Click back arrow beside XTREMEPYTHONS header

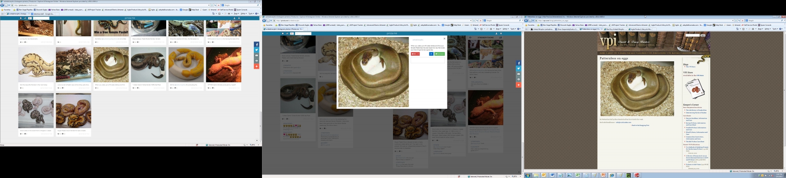coord(470,37)
